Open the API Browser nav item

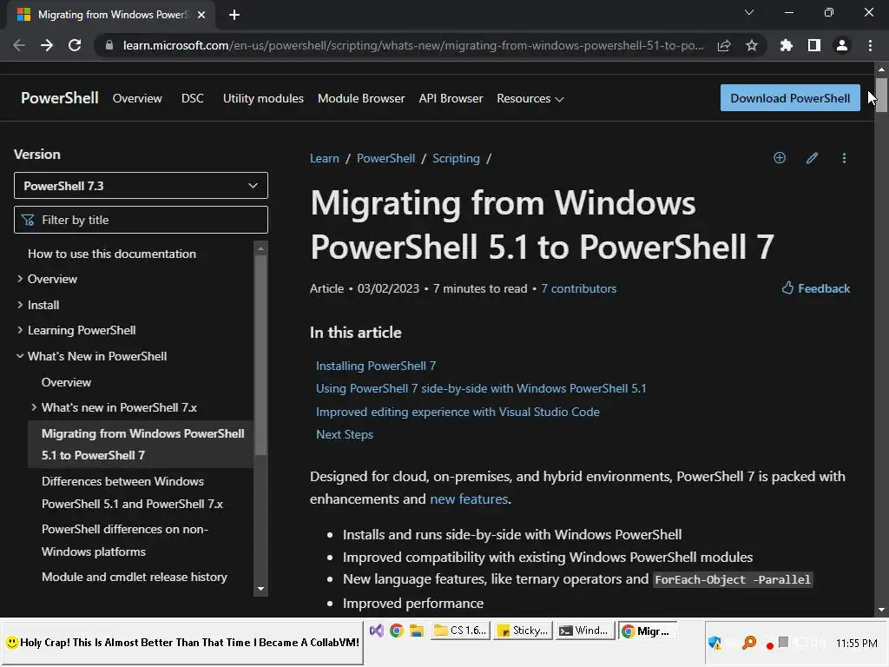[x=451, y=99]
